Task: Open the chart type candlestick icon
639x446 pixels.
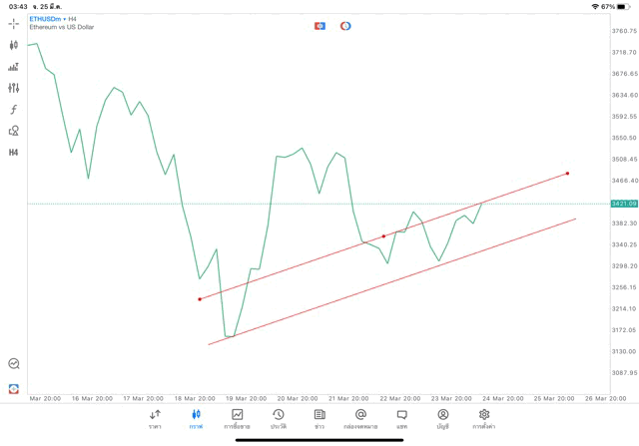Action: coord(14,45)
